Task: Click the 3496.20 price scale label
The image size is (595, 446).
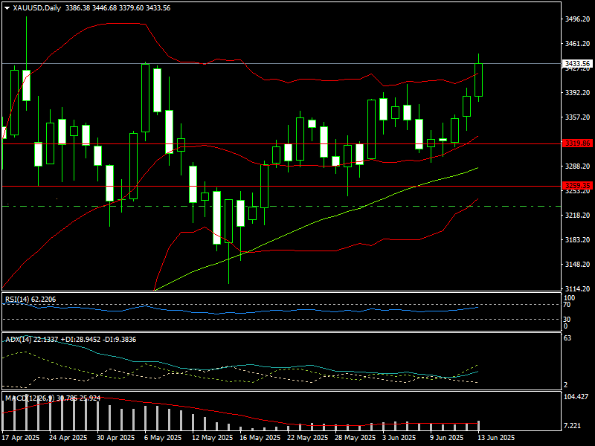Action: point(577,20)
